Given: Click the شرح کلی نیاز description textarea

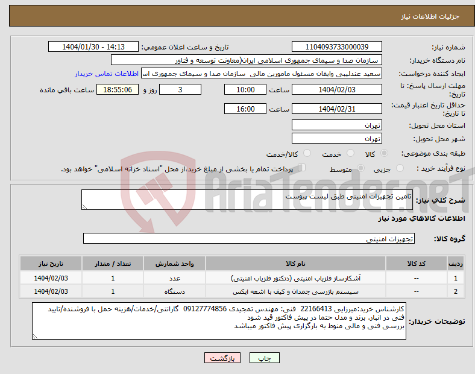Looking at the screenshot, I should [x=247, y=200].
